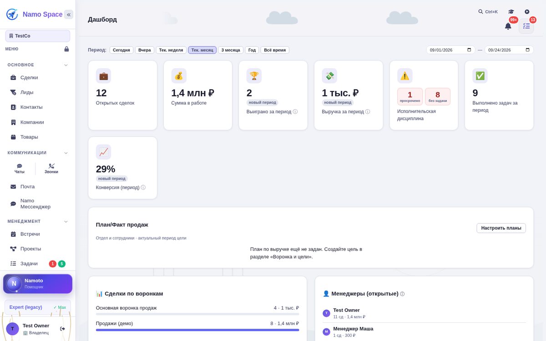The height and width of the screenshot is (341, 546).
Task: Open calendar picker of end date field
Action: click(x=528, y=50)
